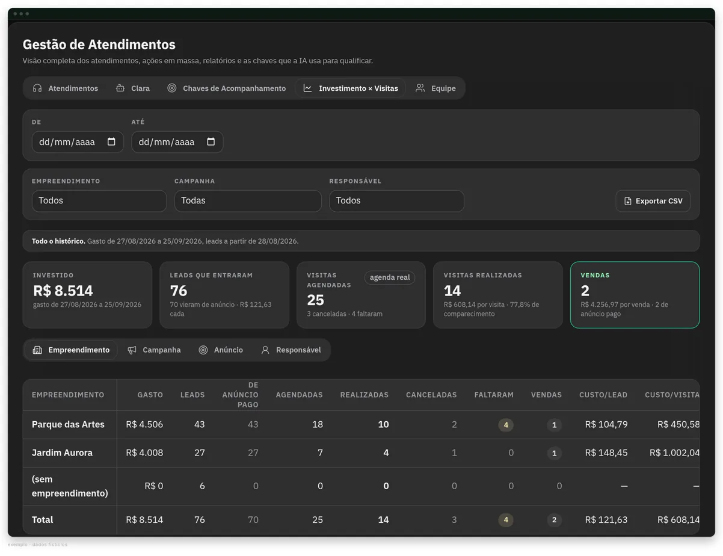
Task: Click the vendas badge 1 in Jardim Aurora row
Action: coord(555,453)
